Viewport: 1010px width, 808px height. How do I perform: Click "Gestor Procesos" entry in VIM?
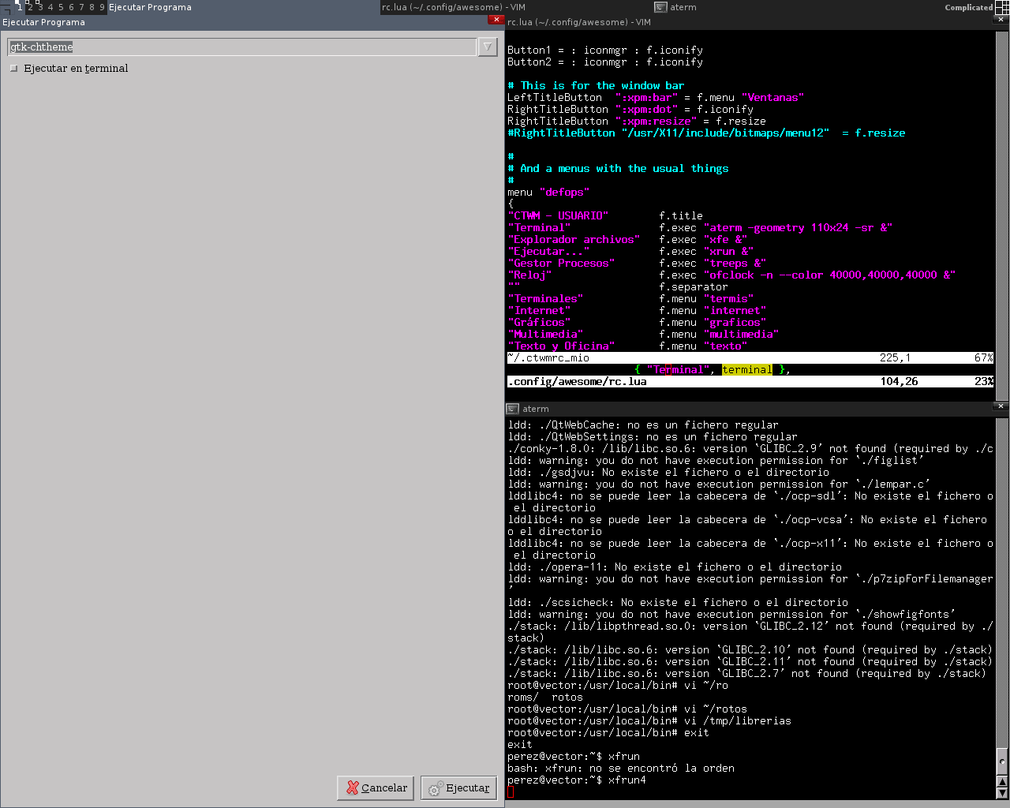point(561,263)
